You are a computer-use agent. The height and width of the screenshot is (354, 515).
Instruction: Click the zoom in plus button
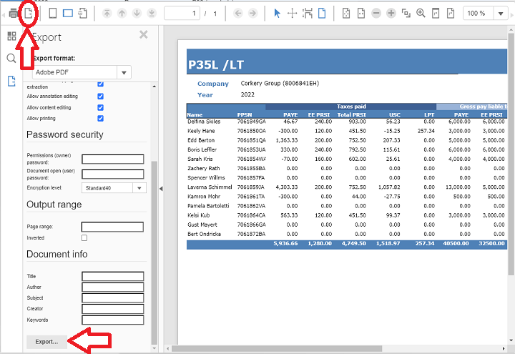[391, 14]
